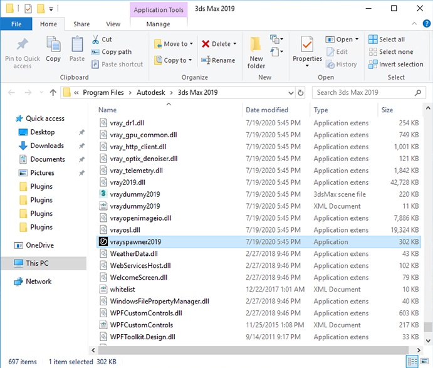Click the red Delete icon

[x=206, y=44]
